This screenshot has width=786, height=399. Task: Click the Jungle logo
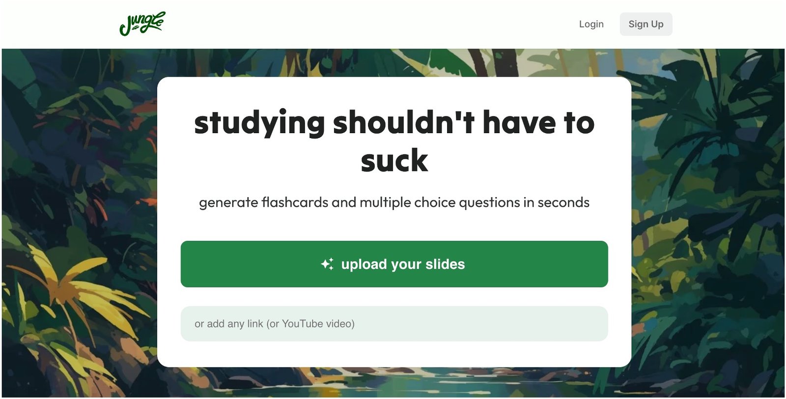[142, 24]
